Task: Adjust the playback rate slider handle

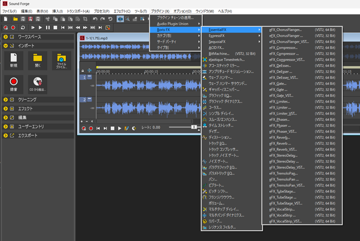Action: pyautogui.click(x=194, y=127)
